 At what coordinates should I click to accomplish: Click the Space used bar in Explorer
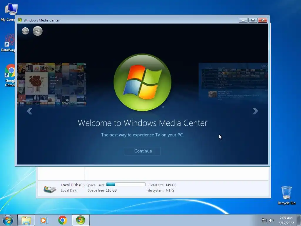126,185
